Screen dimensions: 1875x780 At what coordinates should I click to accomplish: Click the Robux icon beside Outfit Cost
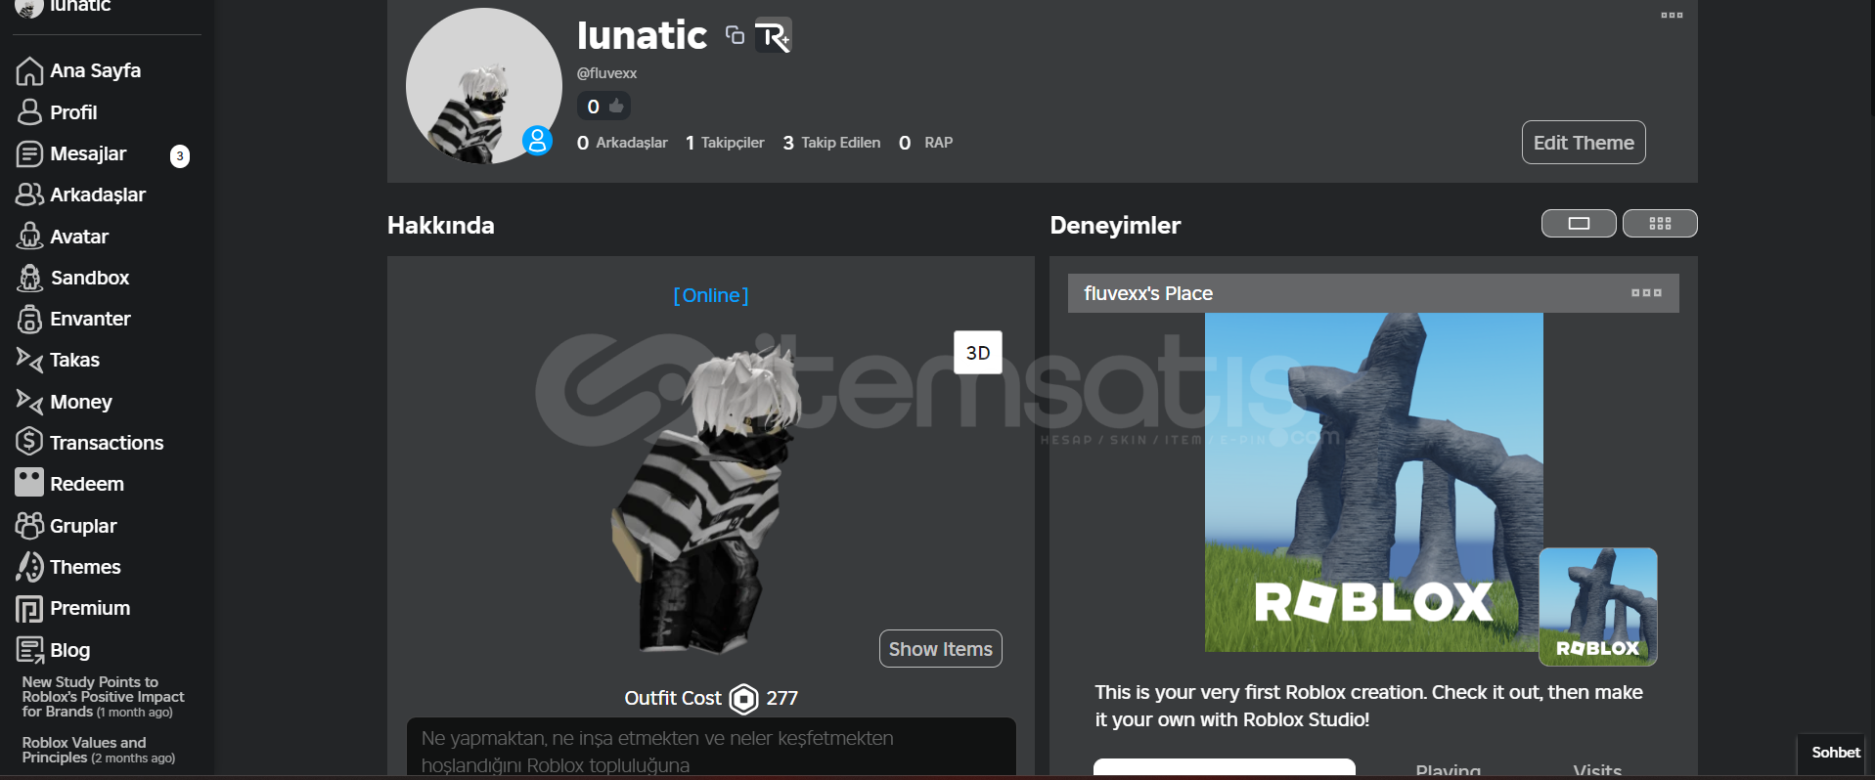pyautogui.click(x=744, y=699)
